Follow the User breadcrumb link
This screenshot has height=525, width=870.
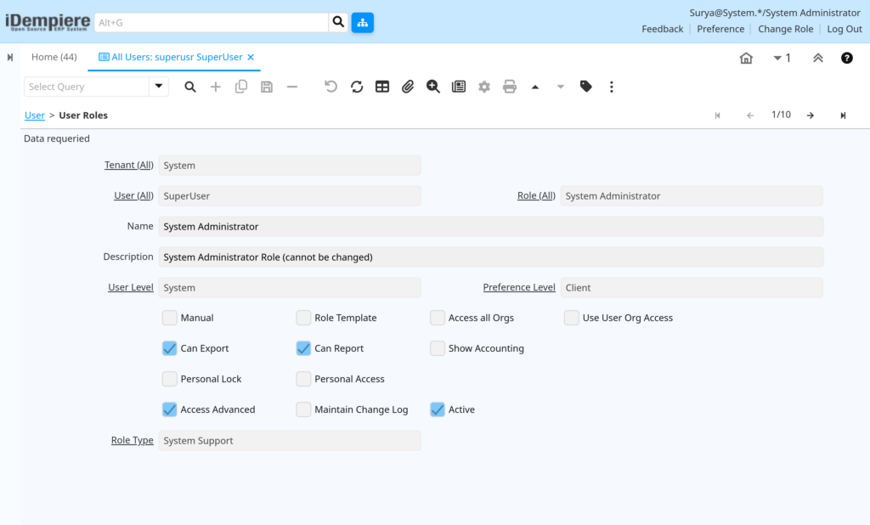click(34, 116)
